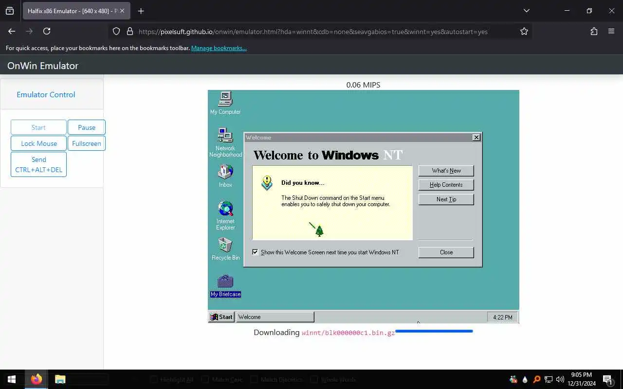The height and width of the screenshot is (389, 623).
Task: Click the OnWin Emulator title
Action: pyautogui.click(x=43, y=66)
